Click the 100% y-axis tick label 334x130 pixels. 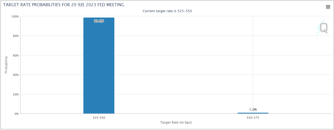15,16
